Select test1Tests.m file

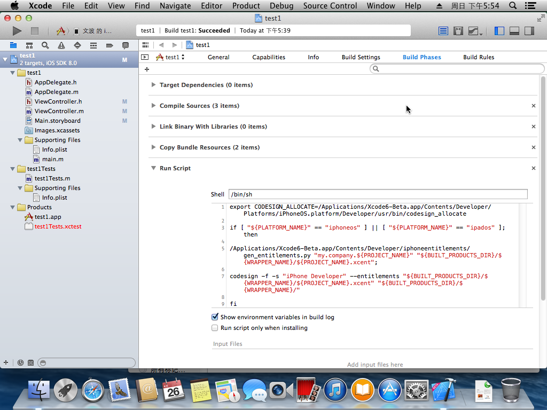pyautogui.click(x=52, y=178)
